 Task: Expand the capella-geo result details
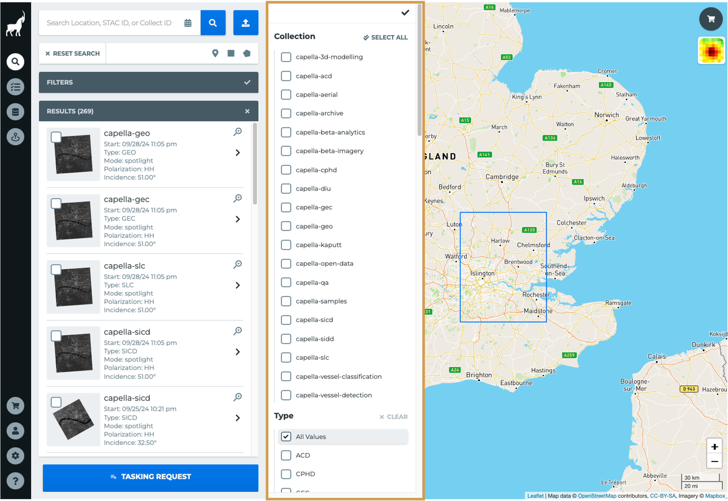click(x=238, y=153)
